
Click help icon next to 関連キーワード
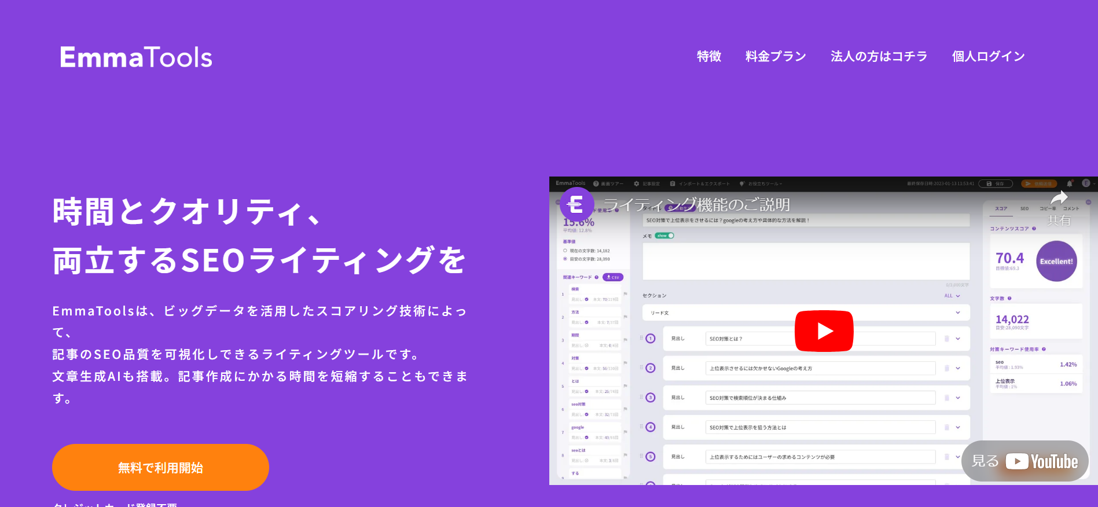point(597,277)
